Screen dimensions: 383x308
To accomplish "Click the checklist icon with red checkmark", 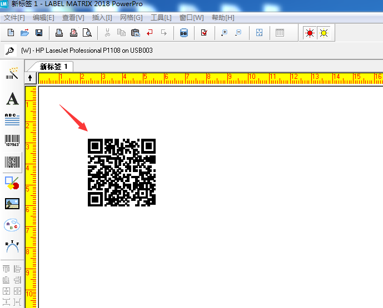I will tap(204, 32).
